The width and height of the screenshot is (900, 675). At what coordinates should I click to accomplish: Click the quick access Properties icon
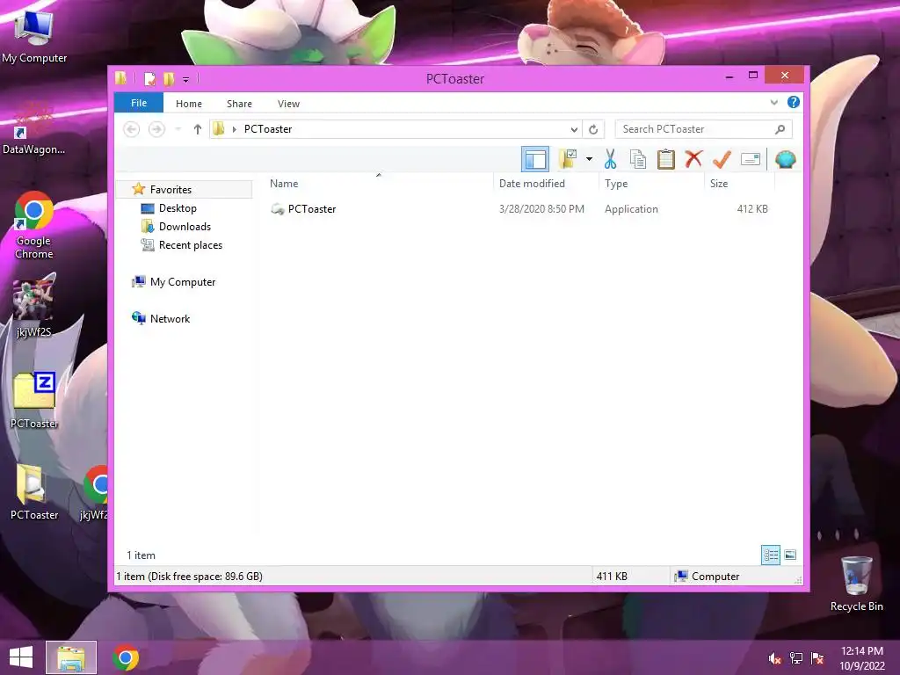[149, 78]
